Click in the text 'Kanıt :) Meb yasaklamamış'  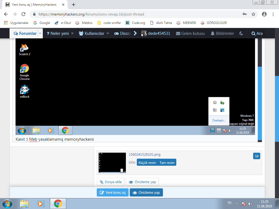pos(39,139)
